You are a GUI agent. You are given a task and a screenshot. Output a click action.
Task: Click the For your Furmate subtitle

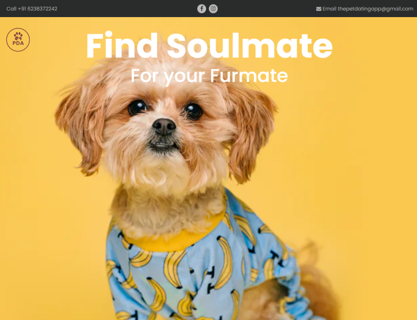[x=209, y=76]
